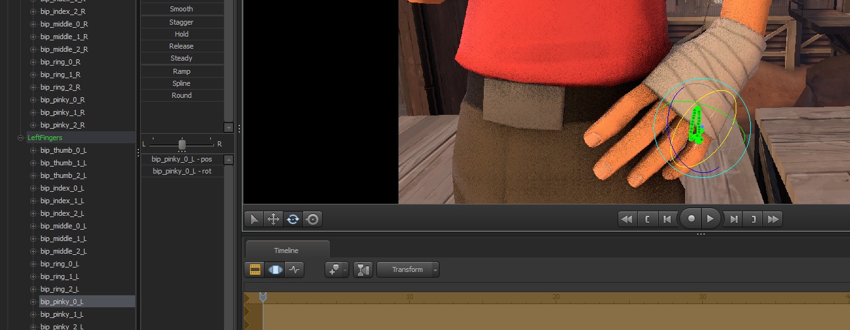Apply the Stagger preset

(182, 22)
